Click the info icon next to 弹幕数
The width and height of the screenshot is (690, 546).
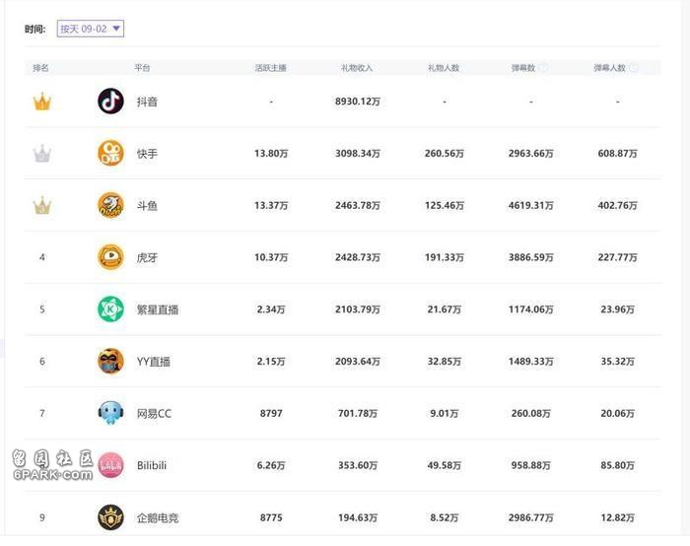(x=544, y=68)
